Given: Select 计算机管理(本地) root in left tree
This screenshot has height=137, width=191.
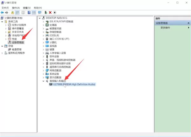Looking at the screenshot, I should 13,18.
